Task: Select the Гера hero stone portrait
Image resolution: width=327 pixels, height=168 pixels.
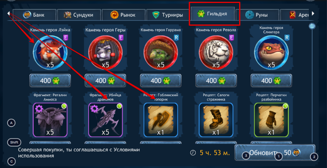Action: [x=106, y=52]
